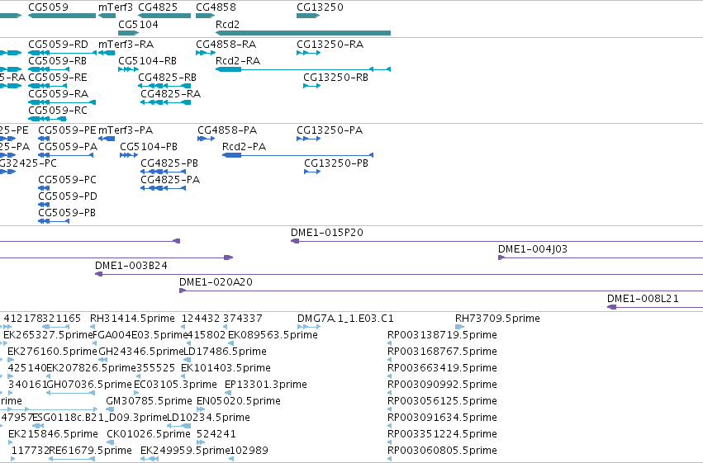Click the RP003168767.5prime EST label
This screenshot has height=463, width=703.
(442, 352)
